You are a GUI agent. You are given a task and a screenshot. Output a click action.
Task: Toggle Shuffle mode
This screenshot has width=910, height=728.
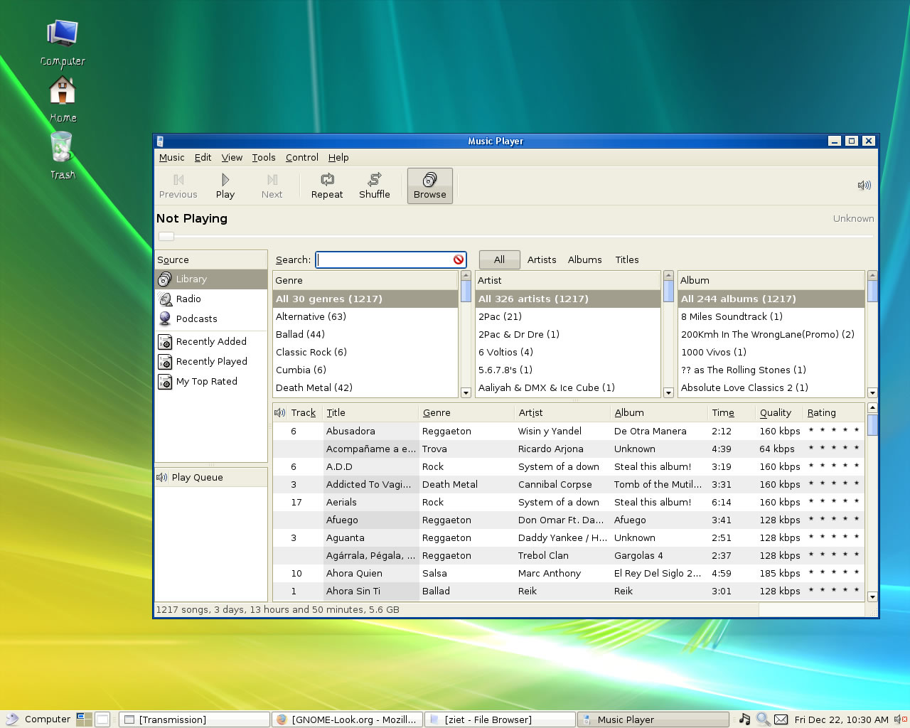pos(375,186)
